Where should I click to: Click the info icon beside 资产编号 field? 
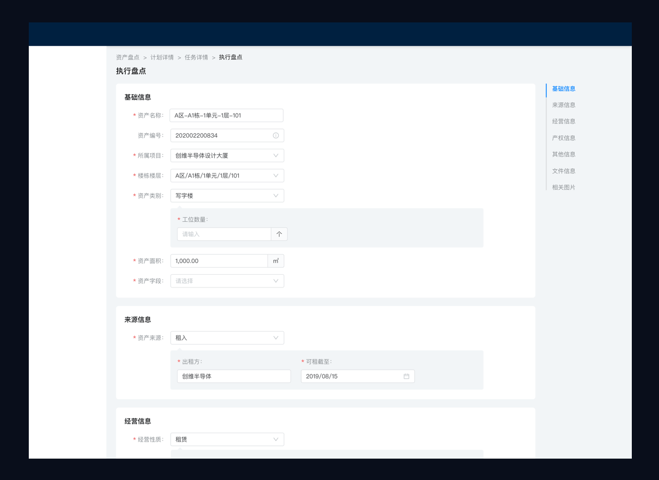pyautogui.click(x=276, y=135)
